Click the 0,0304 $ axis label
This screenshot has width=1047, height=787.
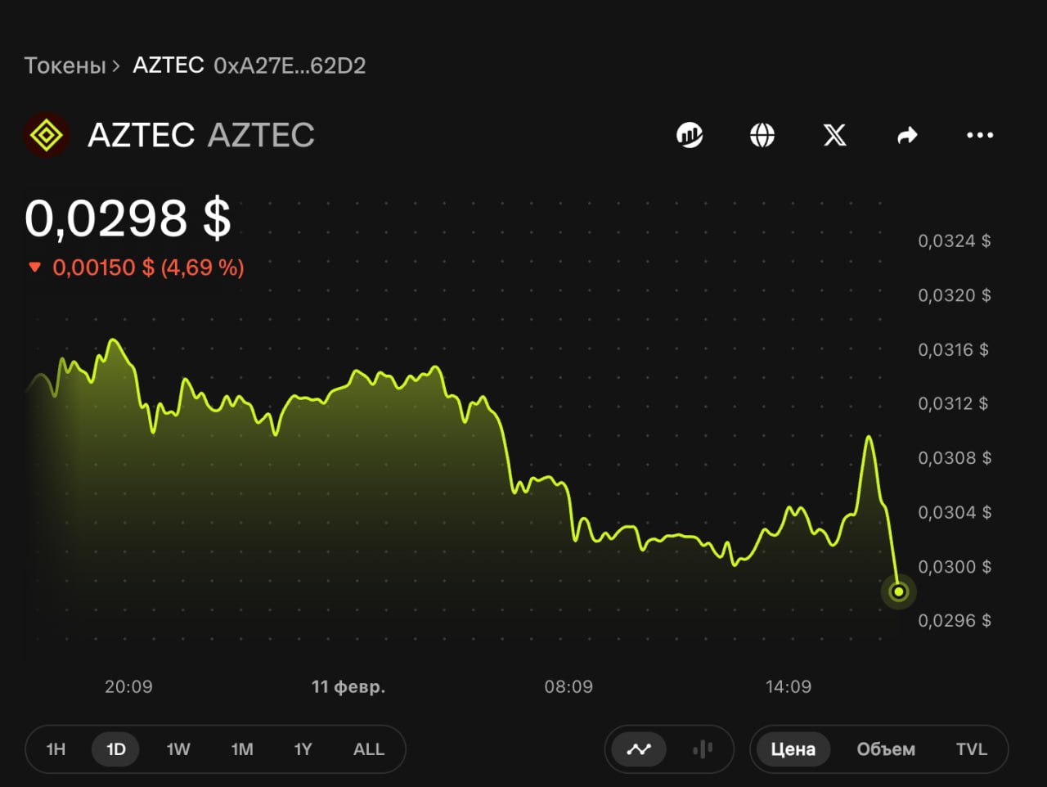click(x=955, y=512)
